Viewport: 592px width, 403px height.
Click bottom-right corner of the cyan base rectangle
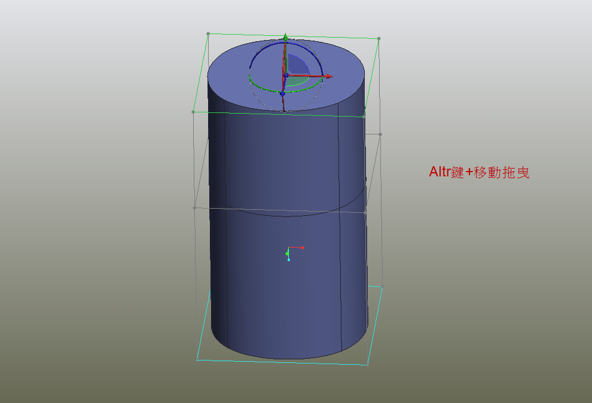367,364
